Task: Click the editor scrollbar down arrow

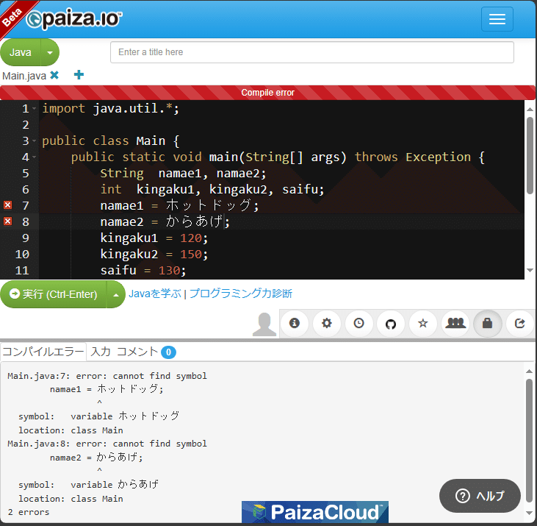Action: [x=530, y=270]
